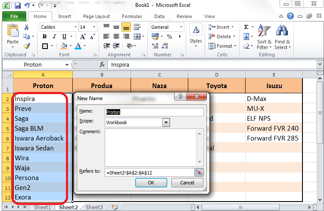Viewport: 324px width, 211px height.
Task: Click Accounting Number Format icon
Action: 155,37
